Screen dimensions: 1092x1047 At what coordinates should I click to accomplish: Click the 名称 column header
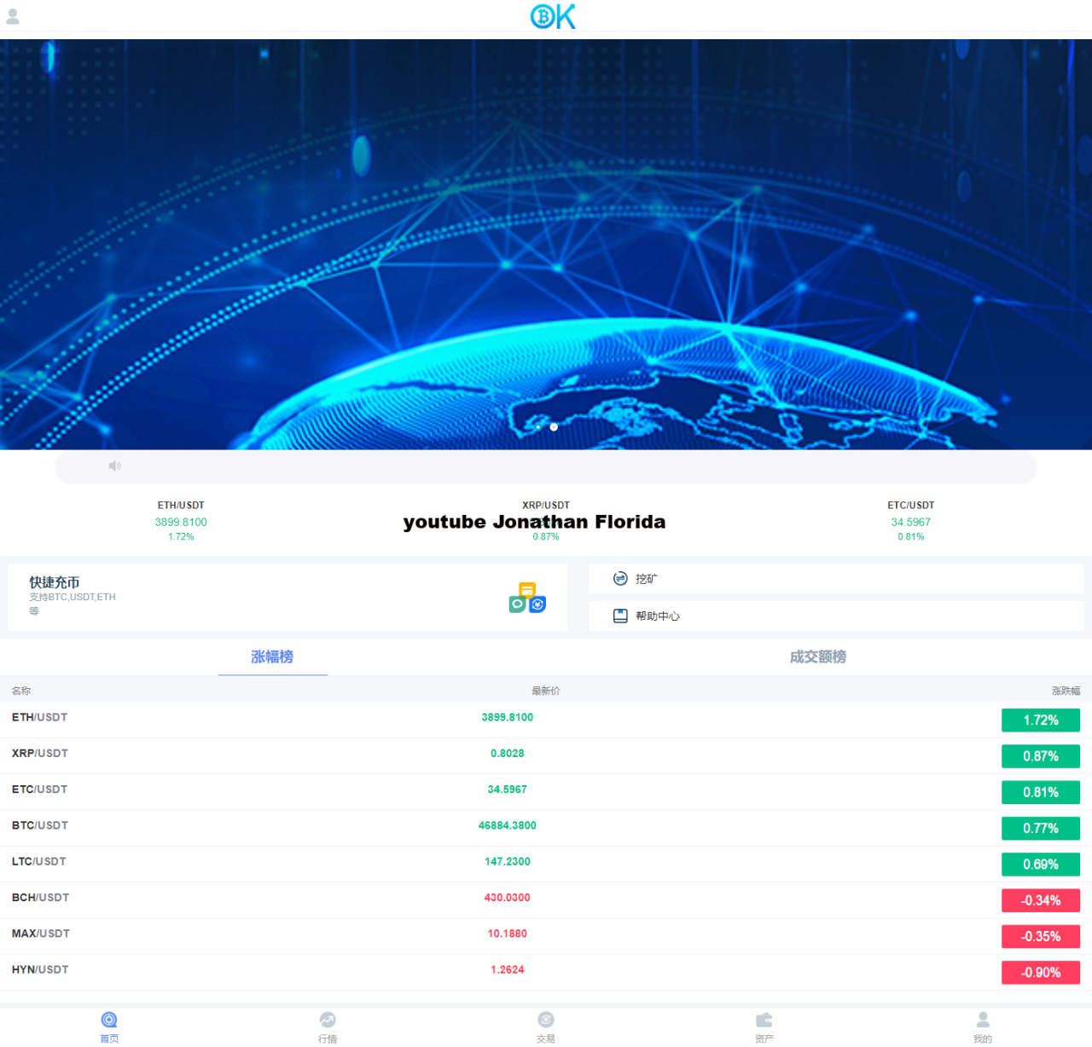coord(21,691)
